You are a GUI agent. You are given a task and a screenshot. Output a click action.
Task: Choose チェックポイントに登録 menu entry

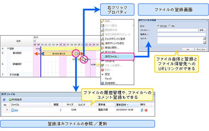[117, 39]
